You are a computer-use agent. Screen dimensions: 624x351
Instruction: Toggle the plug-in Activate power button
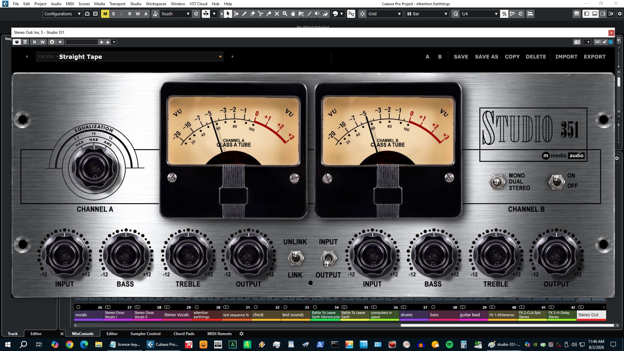17,42
